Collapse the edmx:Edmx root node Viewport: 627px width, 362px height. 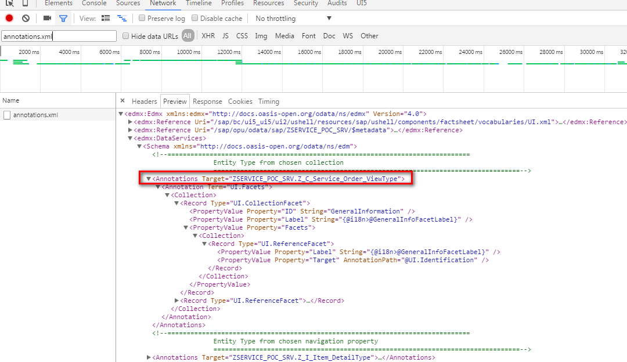tap(121, 114)
